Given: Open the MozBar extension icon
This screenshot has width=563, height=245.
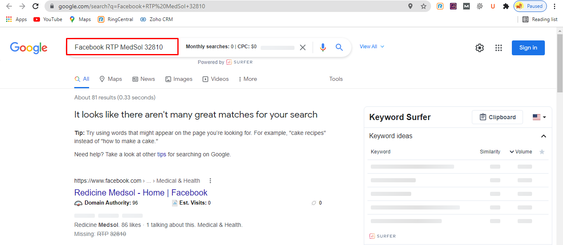Looking at the screenshot, I should pyautogui.click(x=466, y=6).
